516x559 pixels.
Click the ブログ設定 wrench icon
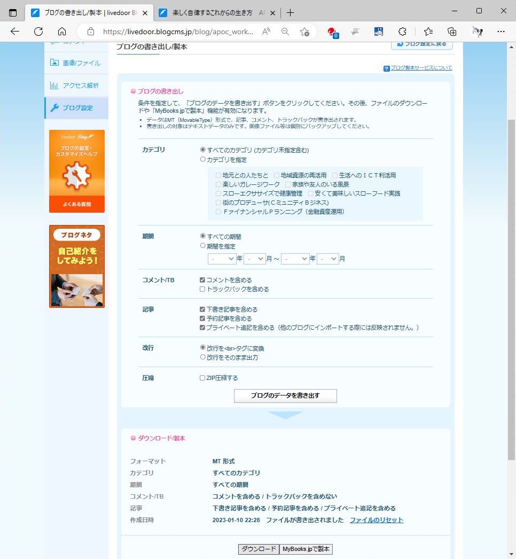click(54, 107)
